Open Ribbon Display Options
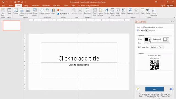Viewport: 176px width, 99px height. (x=156, y=2)
